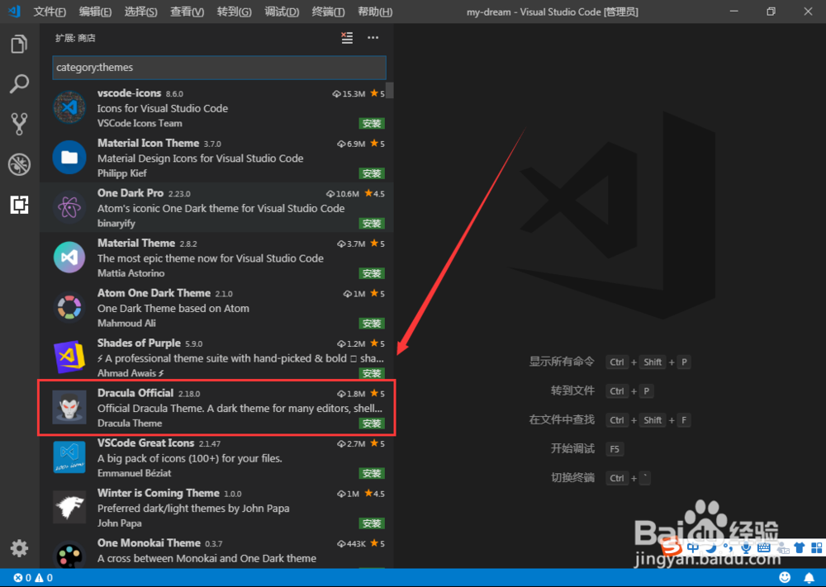The width and height of the screenshot is (826, 587).
Task: Click the Sogou 中 language toggle
Action: tap(693, 547)
